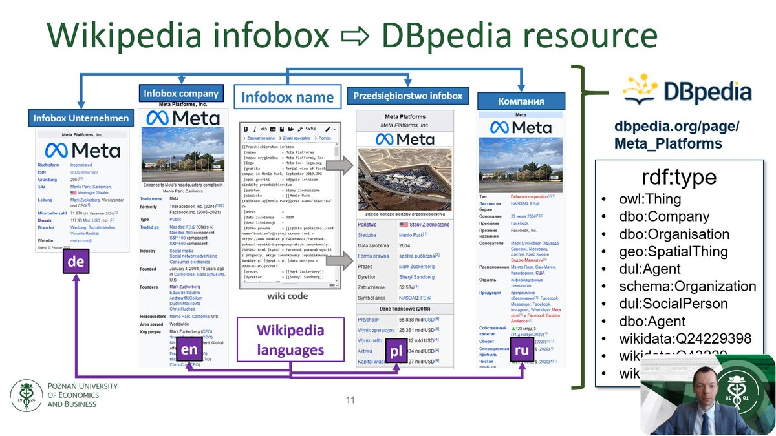Open the ISIN US30303M1027 link
Image resolution: width=776 pixels, height=436 pixels.
coord(84,172)
